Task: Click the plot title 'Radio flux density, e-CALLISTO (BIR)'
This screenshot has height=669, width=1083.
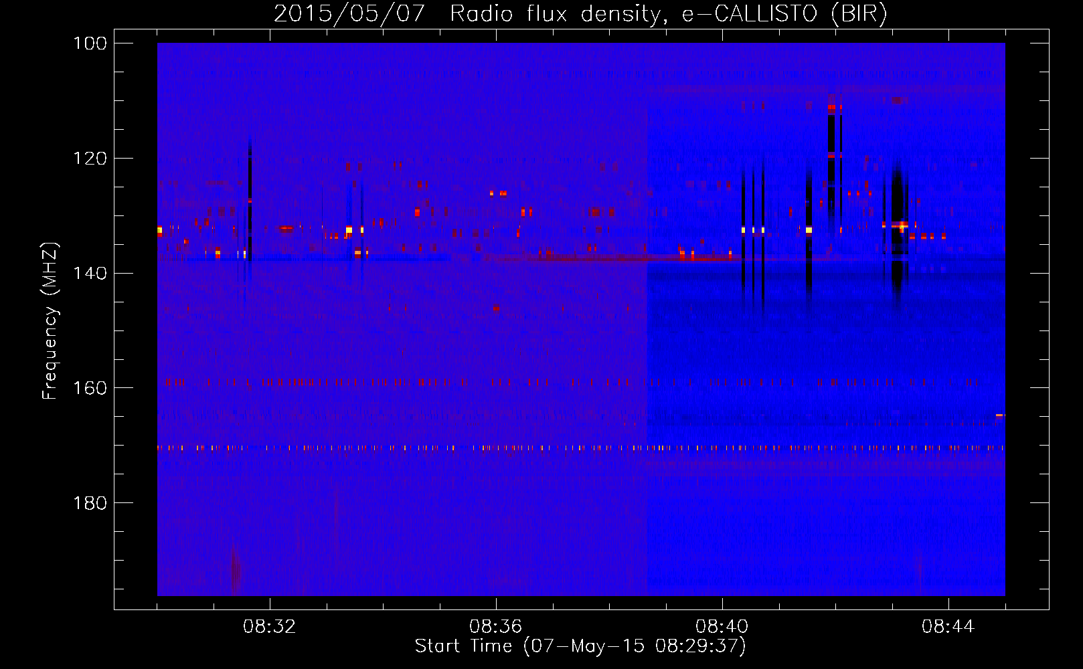Action: [x=669, y=13]
